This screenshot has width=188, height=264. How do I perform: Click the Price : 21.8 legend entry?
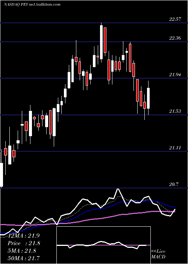[24, 243]
